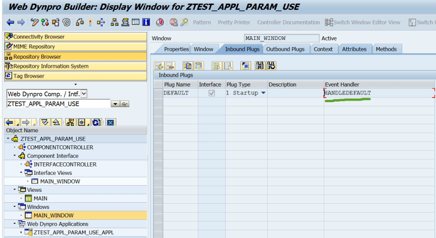Collapse the Component Interface node

point(15,156)
